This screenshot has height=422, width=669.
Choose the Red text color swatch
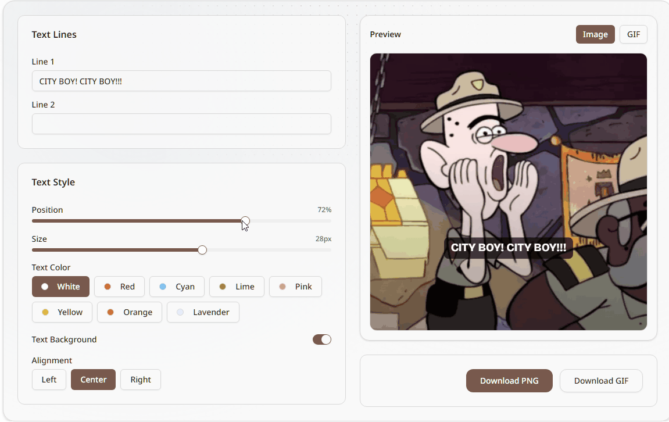[119, 287]
